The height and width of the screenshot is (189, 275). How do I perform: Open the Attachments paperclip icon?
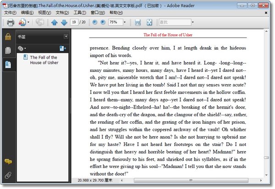(8, 175)
